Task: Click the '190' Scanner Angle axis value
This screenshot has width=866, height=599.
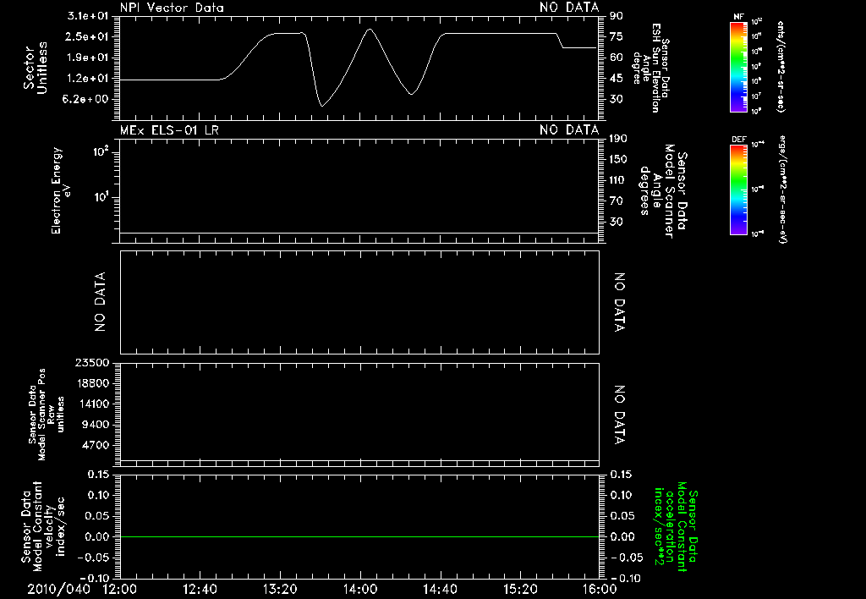Action: point(618,139)
